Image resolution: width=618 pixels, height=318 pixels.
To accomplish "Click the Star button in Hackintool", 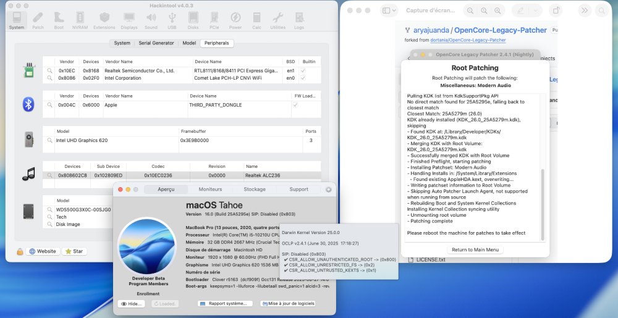I will coord(74,251).
